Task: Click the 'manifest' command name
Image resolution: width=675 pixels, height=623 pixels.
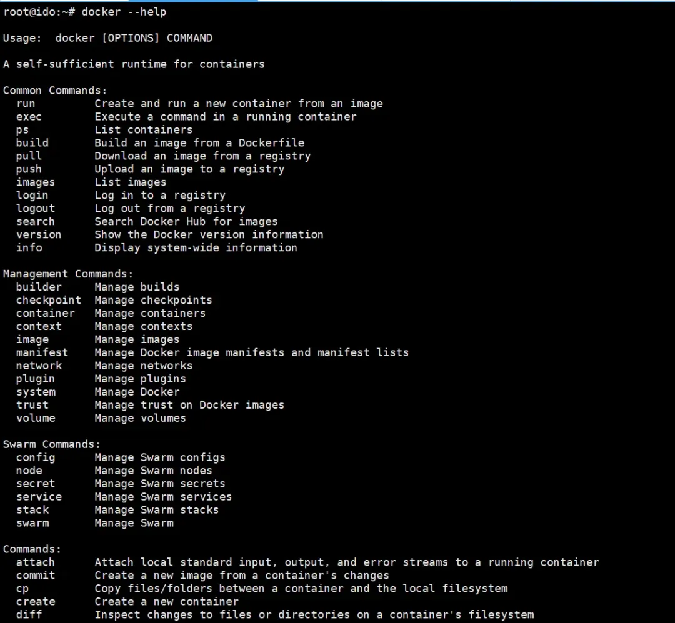Action: coord(42,352)
